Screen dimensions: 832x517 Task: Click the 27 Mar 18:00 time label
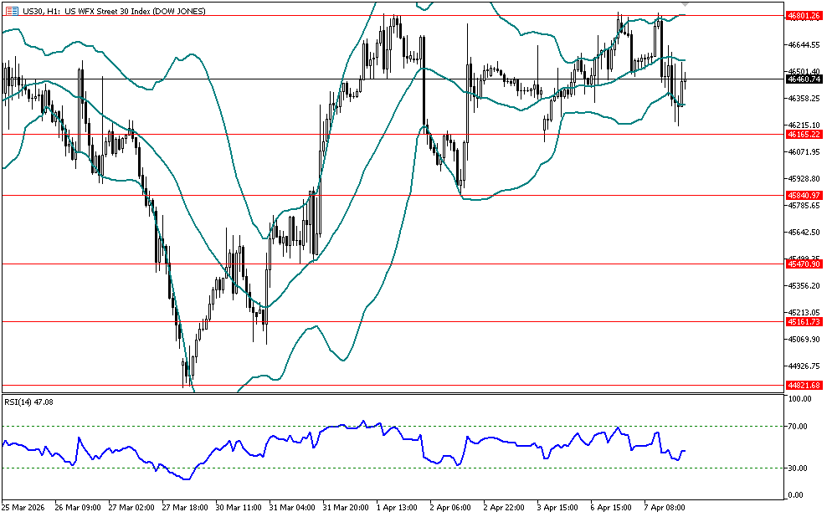click(187, 507)
